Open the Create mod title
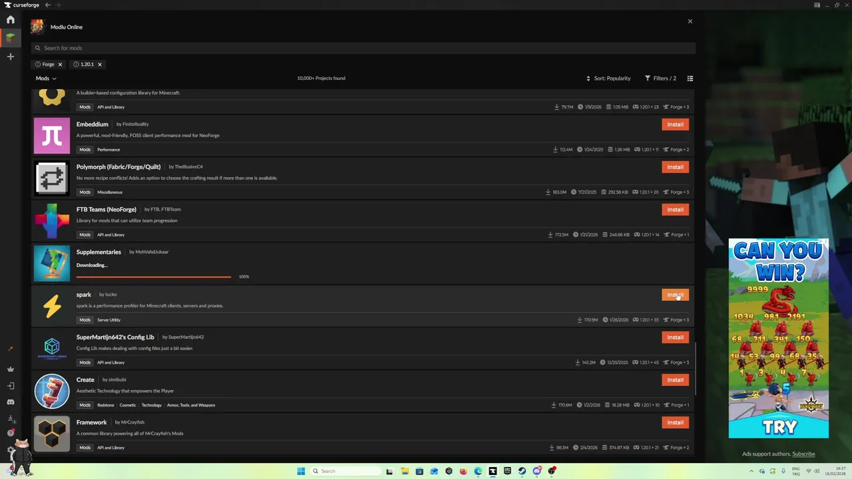Viewport: 852px width, 479px height. (x=85, y=380)
